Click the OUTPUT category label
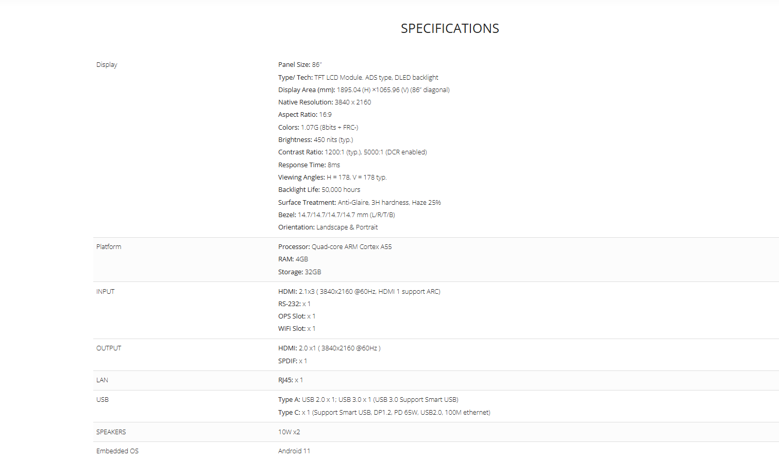 click(109, 348)
